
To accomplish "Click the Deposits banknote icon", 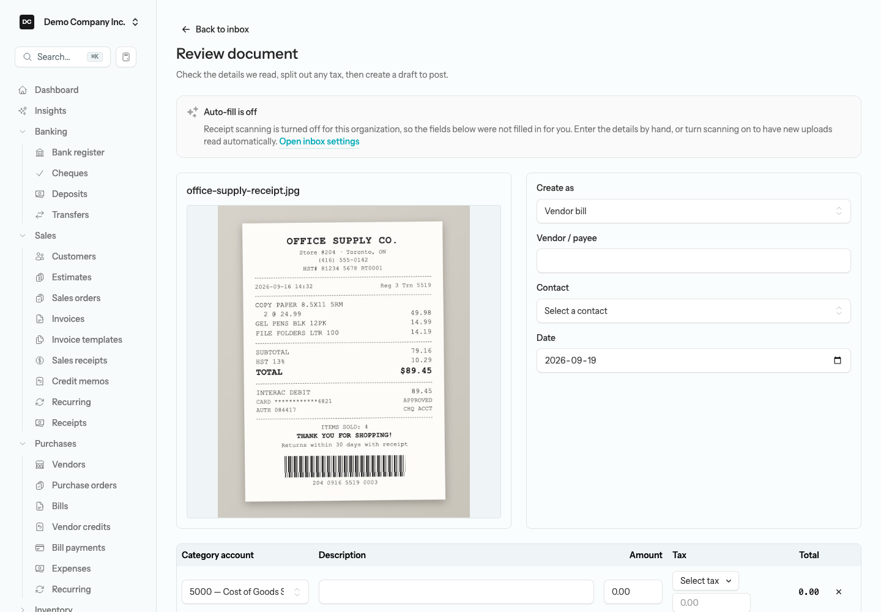I will [40, 194].
